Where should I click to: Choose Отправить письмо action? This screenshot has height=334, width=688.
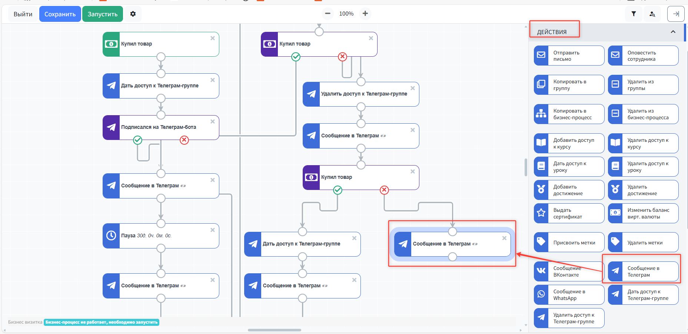point(569,56)
